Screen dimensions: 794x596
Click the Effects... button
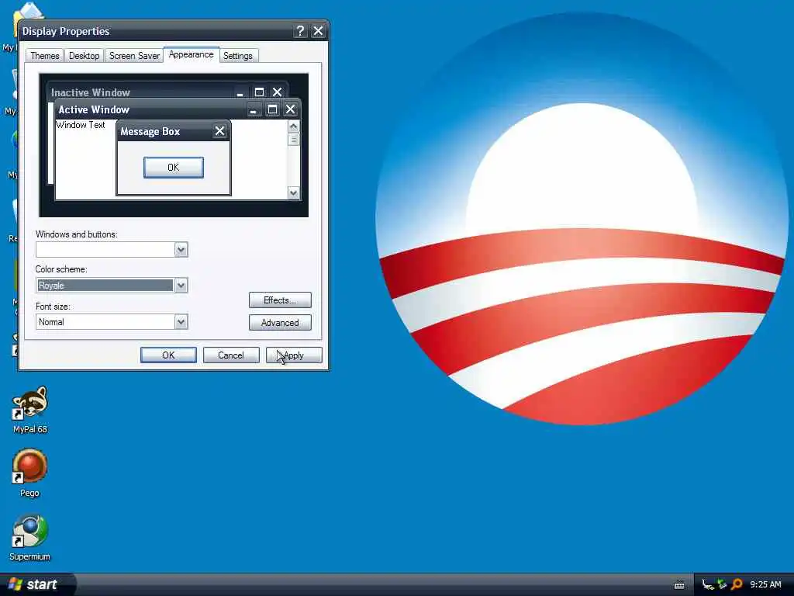(x=280, y=300)
